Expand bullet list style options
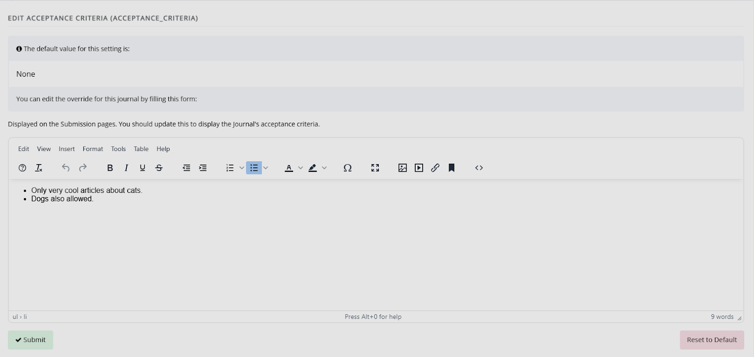The width and height of the screenshot is (754, 357). tap(265, 168)
